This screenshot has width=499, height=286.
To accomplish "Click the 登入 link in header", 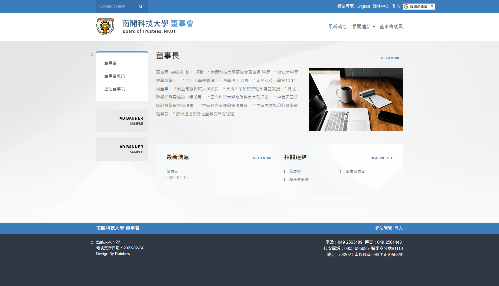I will 396,6.
